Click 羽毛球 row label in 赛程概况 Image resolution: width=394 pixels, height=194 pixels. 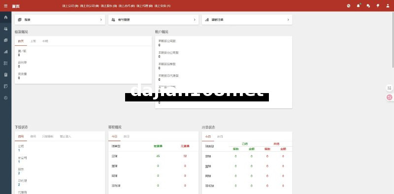pos(116,186)
